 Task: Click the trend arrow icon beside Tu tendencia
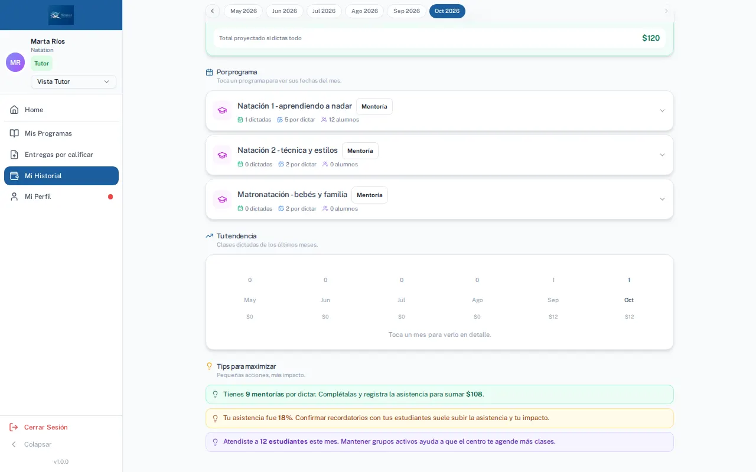click(209, 236)
